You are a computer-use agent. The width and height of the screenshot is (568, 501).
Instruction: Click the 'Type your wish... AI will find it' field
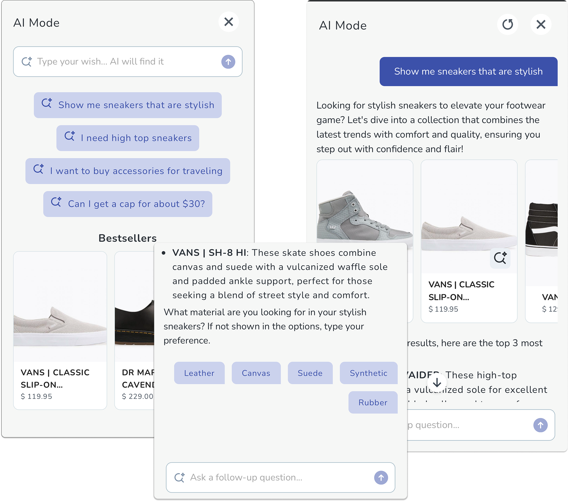(128, 62)
